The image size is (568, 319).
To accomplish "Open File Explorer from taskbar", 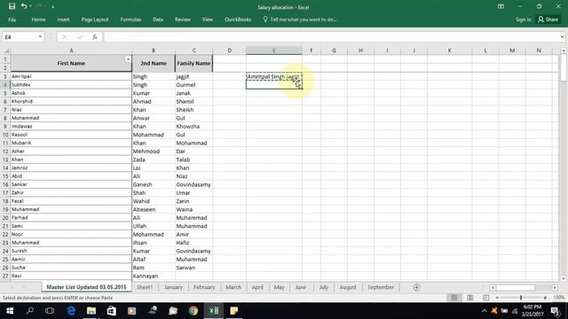I will (91, 311).
